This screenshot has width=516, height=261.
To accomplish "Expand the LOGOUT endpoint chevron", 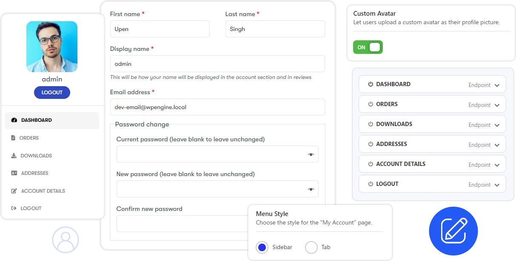I will [x=497, y=185].
